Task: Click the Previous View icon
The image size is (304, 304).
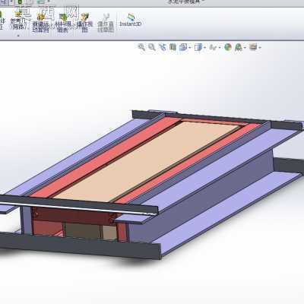Action: pyautogui.click(x=163, y=47)
